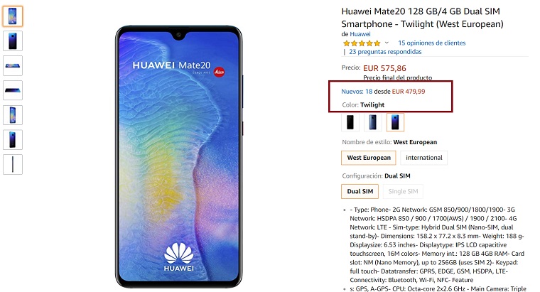The image size is (540, 292).
Task: Expand the star rating dropdown arrow
Action: [387, 43]
